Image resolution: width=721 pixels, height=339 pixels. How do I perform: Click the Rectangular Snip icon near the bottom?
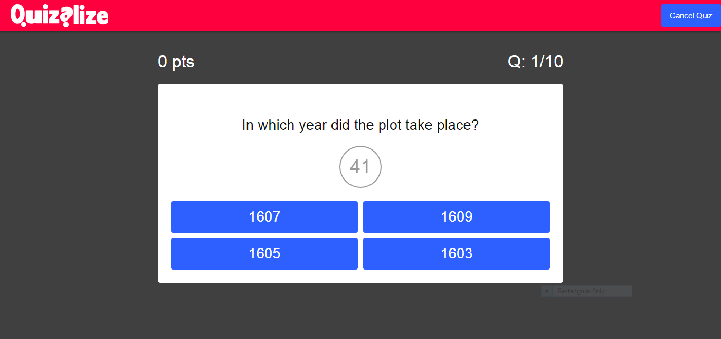pos(547,291)
